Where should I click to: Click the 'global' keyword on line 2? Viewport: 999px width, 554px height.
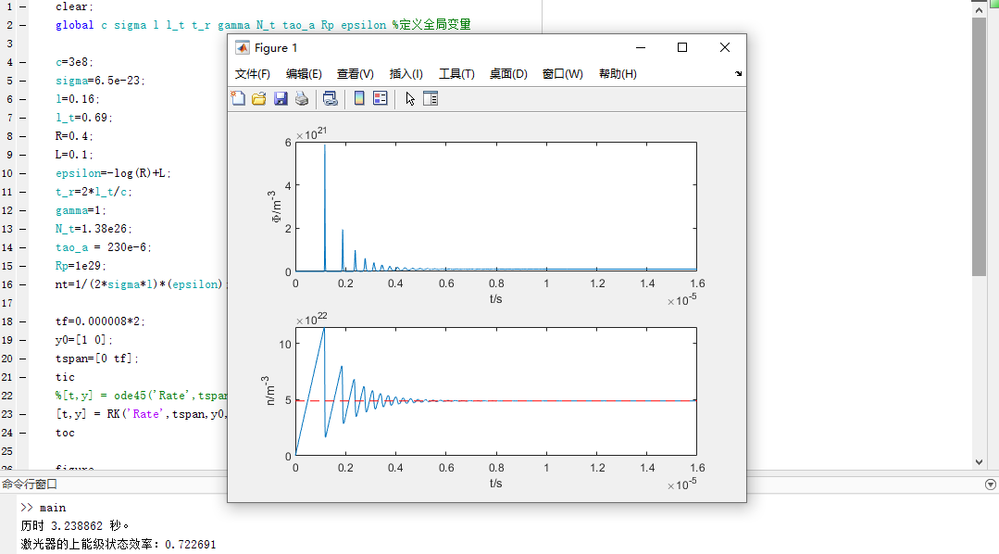pos(75,25)
